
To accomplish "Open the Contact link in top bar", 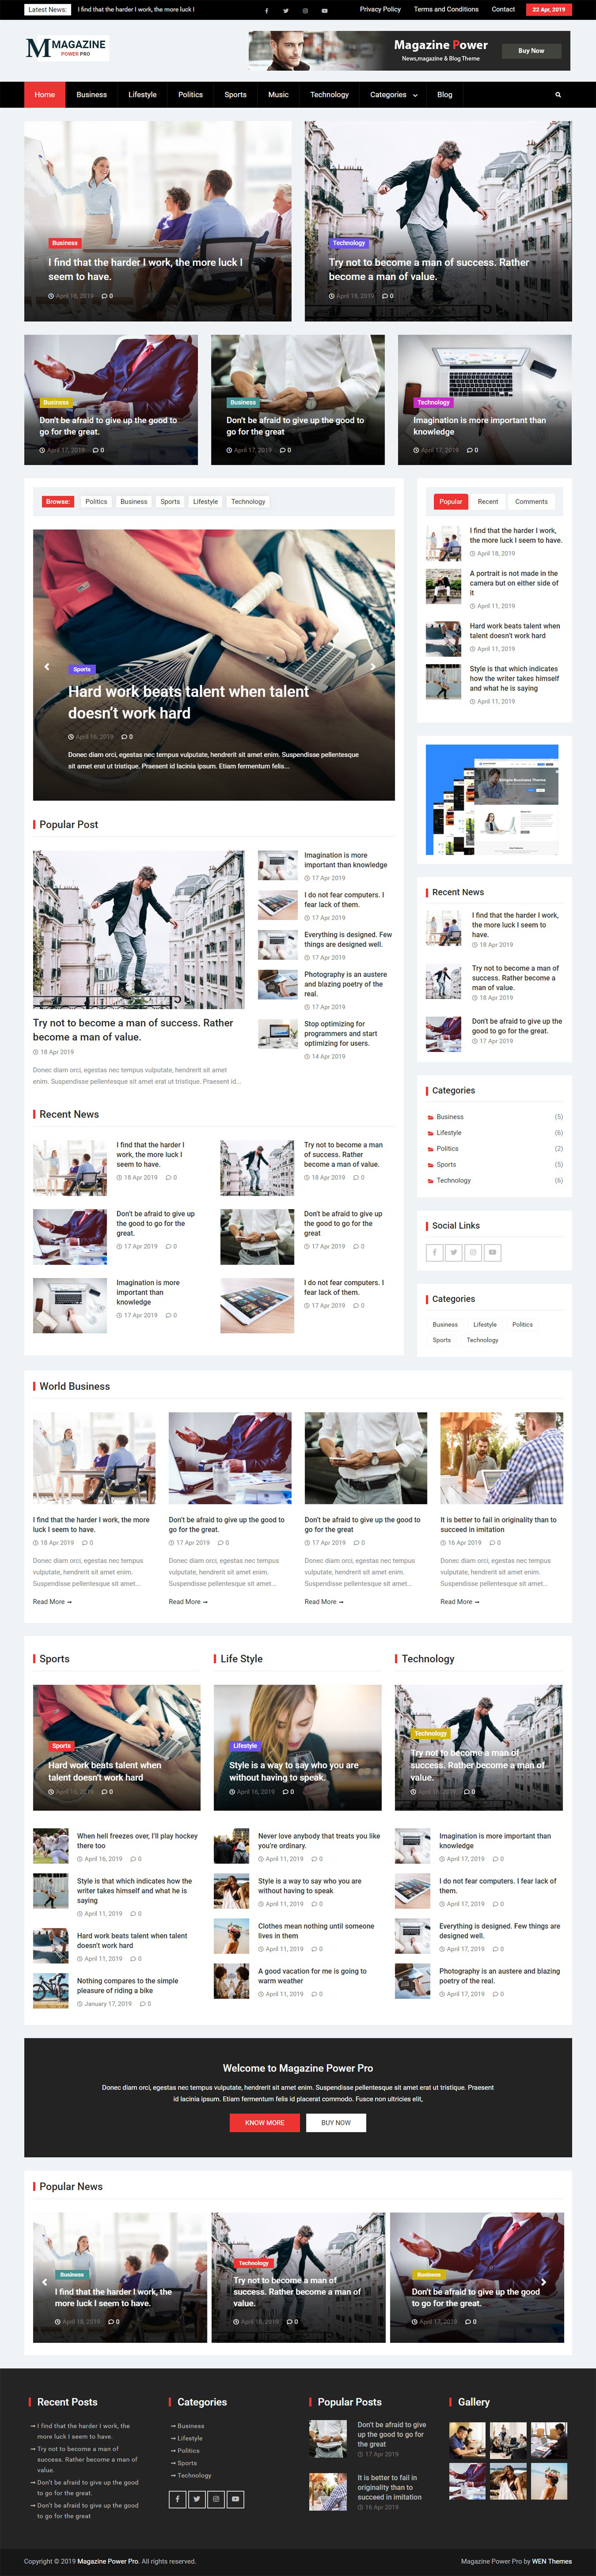I will [503, 9].
